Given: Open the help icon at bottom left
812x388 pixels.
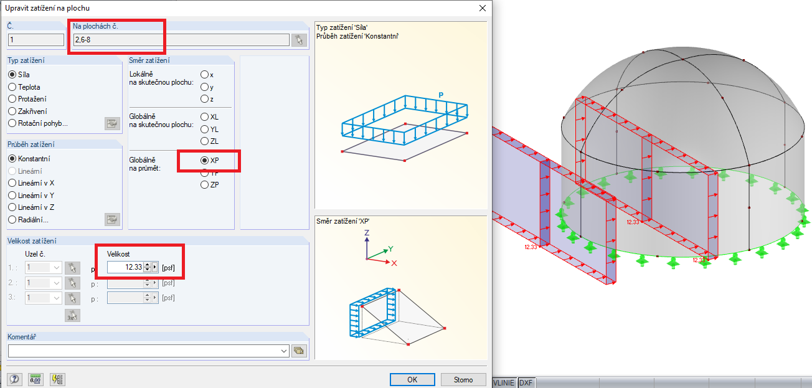Looking at the screenshot, I should click(x=14, y=379).
